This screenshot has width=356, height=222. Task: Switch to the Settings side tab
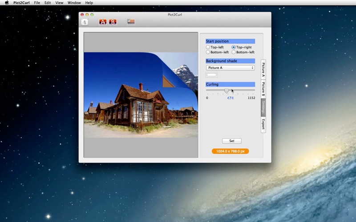pyautogui.click(x=263, y=107)
